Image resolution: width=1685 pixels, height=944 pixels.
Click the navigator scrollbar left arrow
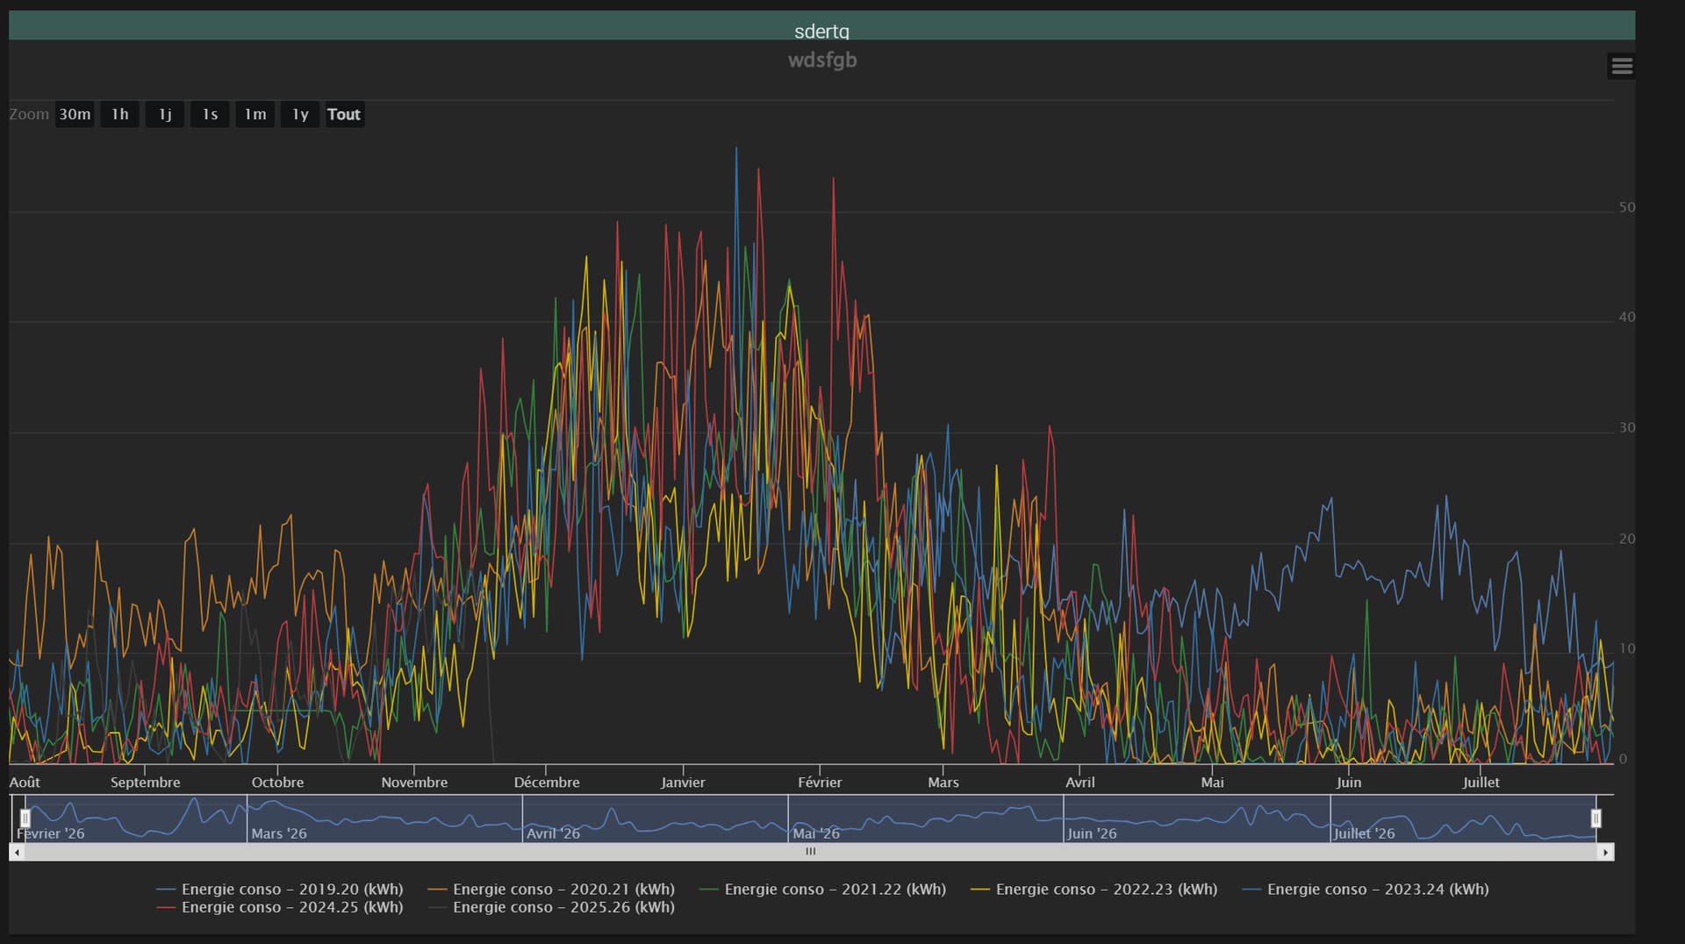(x=17, y=852)
